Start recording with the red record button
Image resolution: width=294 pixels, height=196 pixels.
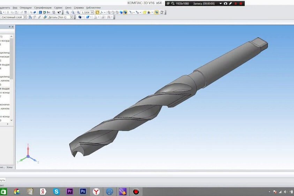click(x=241, y=3)
